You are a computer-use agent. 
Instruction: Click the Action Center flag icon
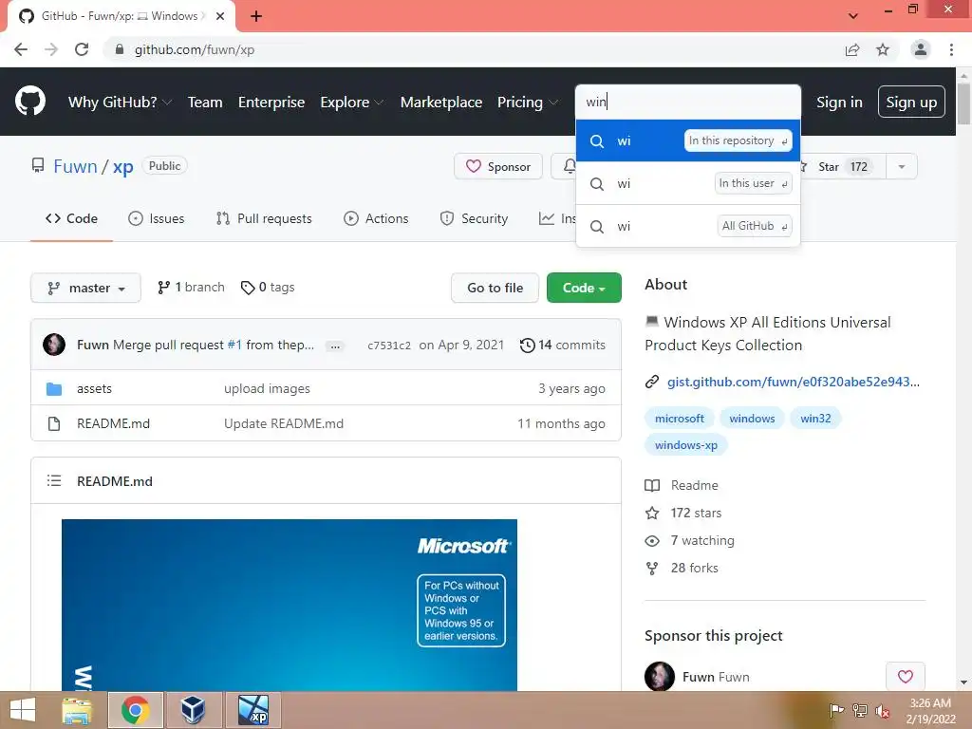[836, 710]
